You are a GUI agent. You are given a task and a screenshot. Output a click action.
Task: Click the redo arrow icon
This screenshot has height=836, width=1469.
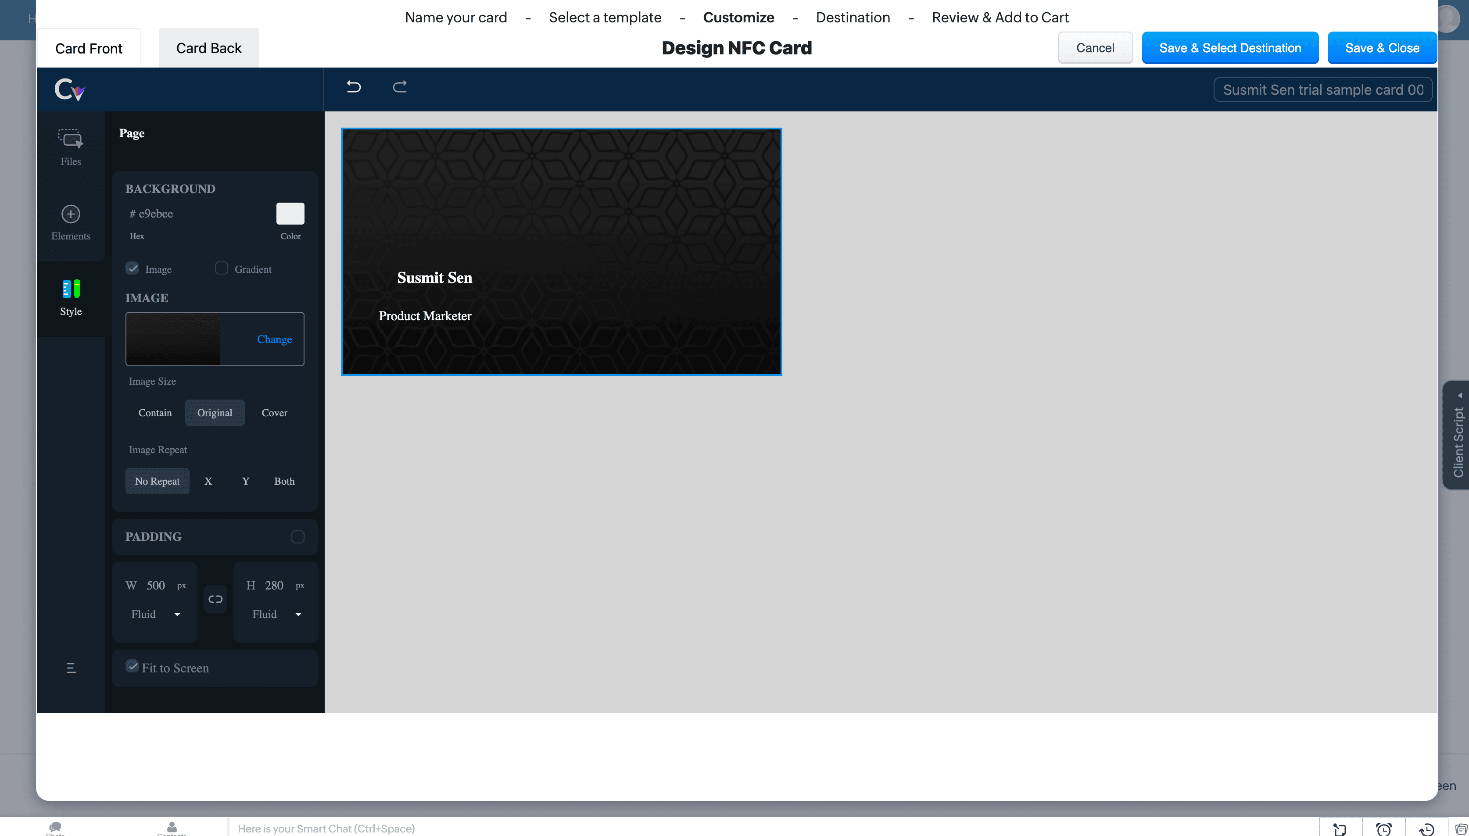(400, 87)
